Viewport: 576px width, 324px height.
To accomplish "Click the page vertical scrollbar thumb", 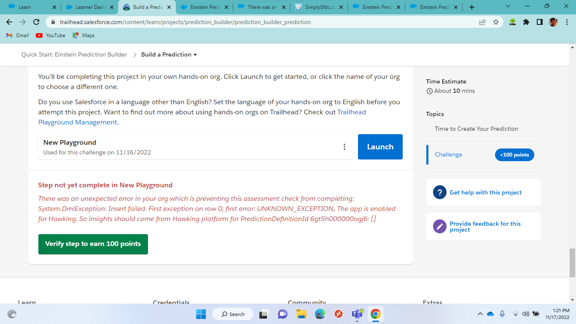I will 572,263.
